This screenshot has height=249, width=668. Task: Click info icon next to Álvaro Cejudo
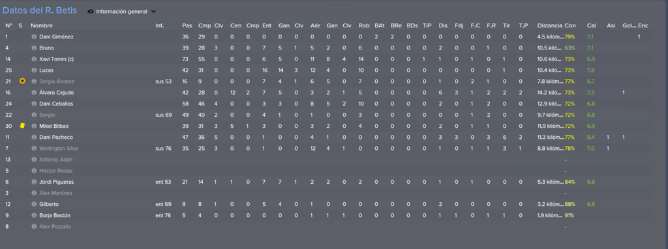click(35, 93)
